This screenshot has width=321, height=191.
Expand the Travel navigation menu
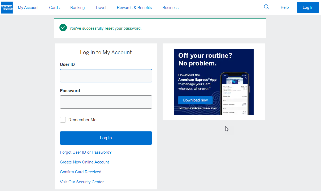[101, 8]
